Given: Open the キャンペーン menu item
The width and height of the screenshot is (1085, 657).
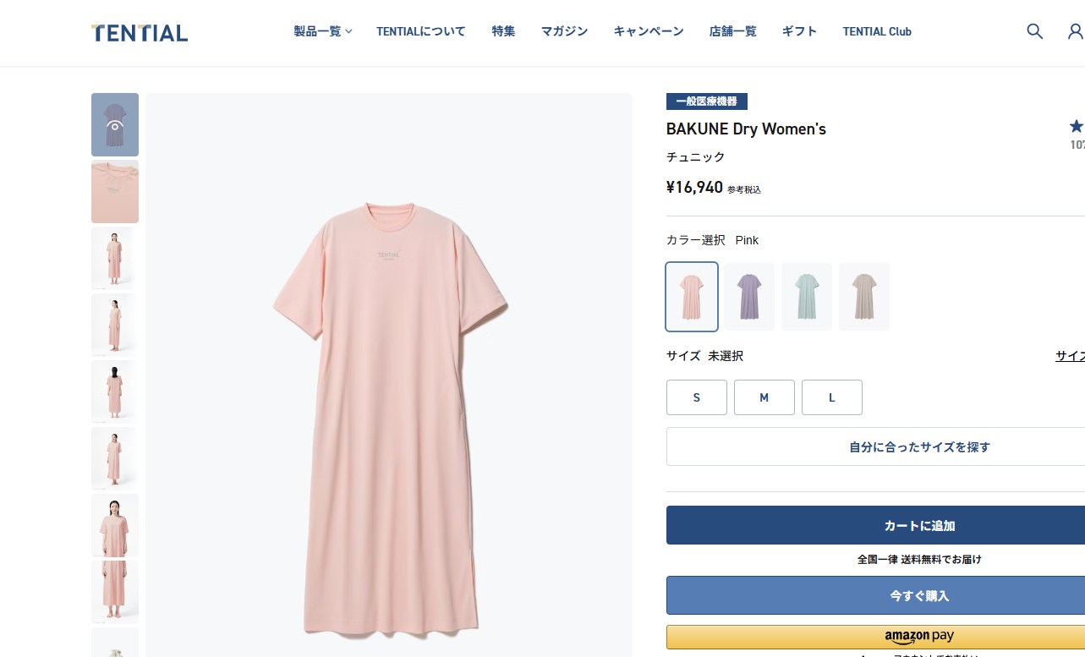Looking at the screenshot, I should (x=649, y=31).
